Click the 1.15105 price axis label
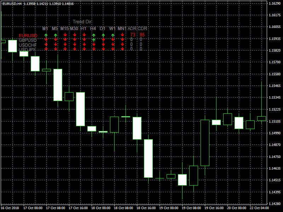The image size is (283, 212). (x=275, y=121)
